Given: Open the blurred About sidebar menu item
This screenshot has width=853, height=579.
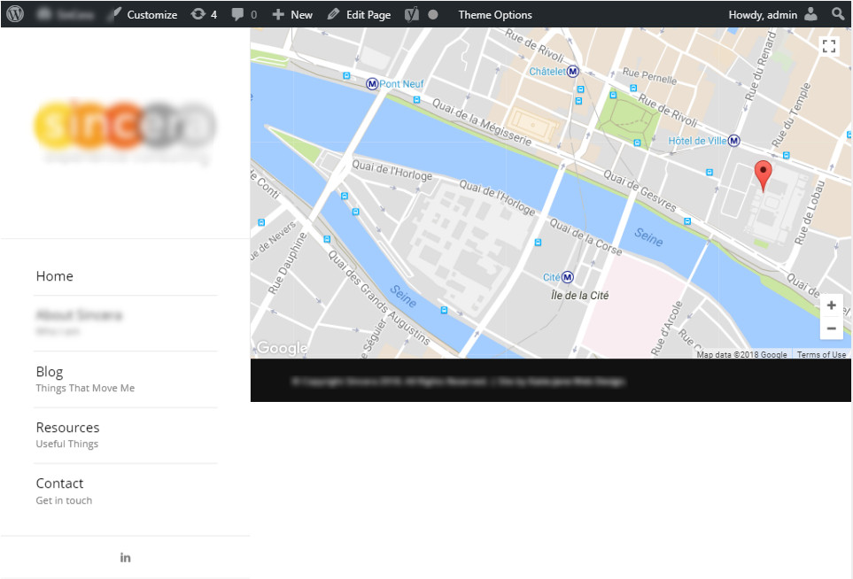Looking at the screenshot, I should pyautogui.click(x=79, y=322).
